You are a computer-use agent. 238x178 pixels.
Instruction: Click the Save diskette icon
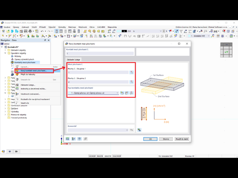pos(26,31)
